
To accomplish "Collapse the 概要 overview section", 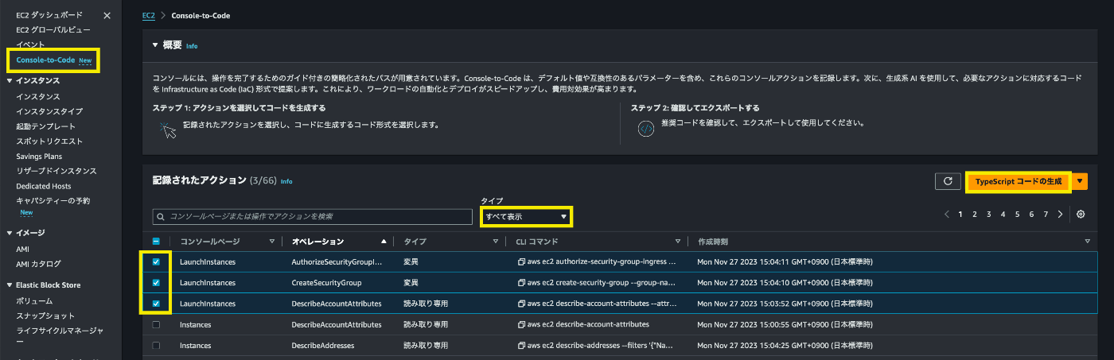I will click(155, 45).
